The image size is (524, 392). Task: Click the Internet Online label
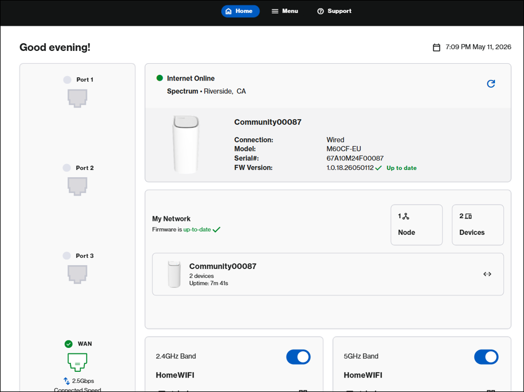coord(191,78)
